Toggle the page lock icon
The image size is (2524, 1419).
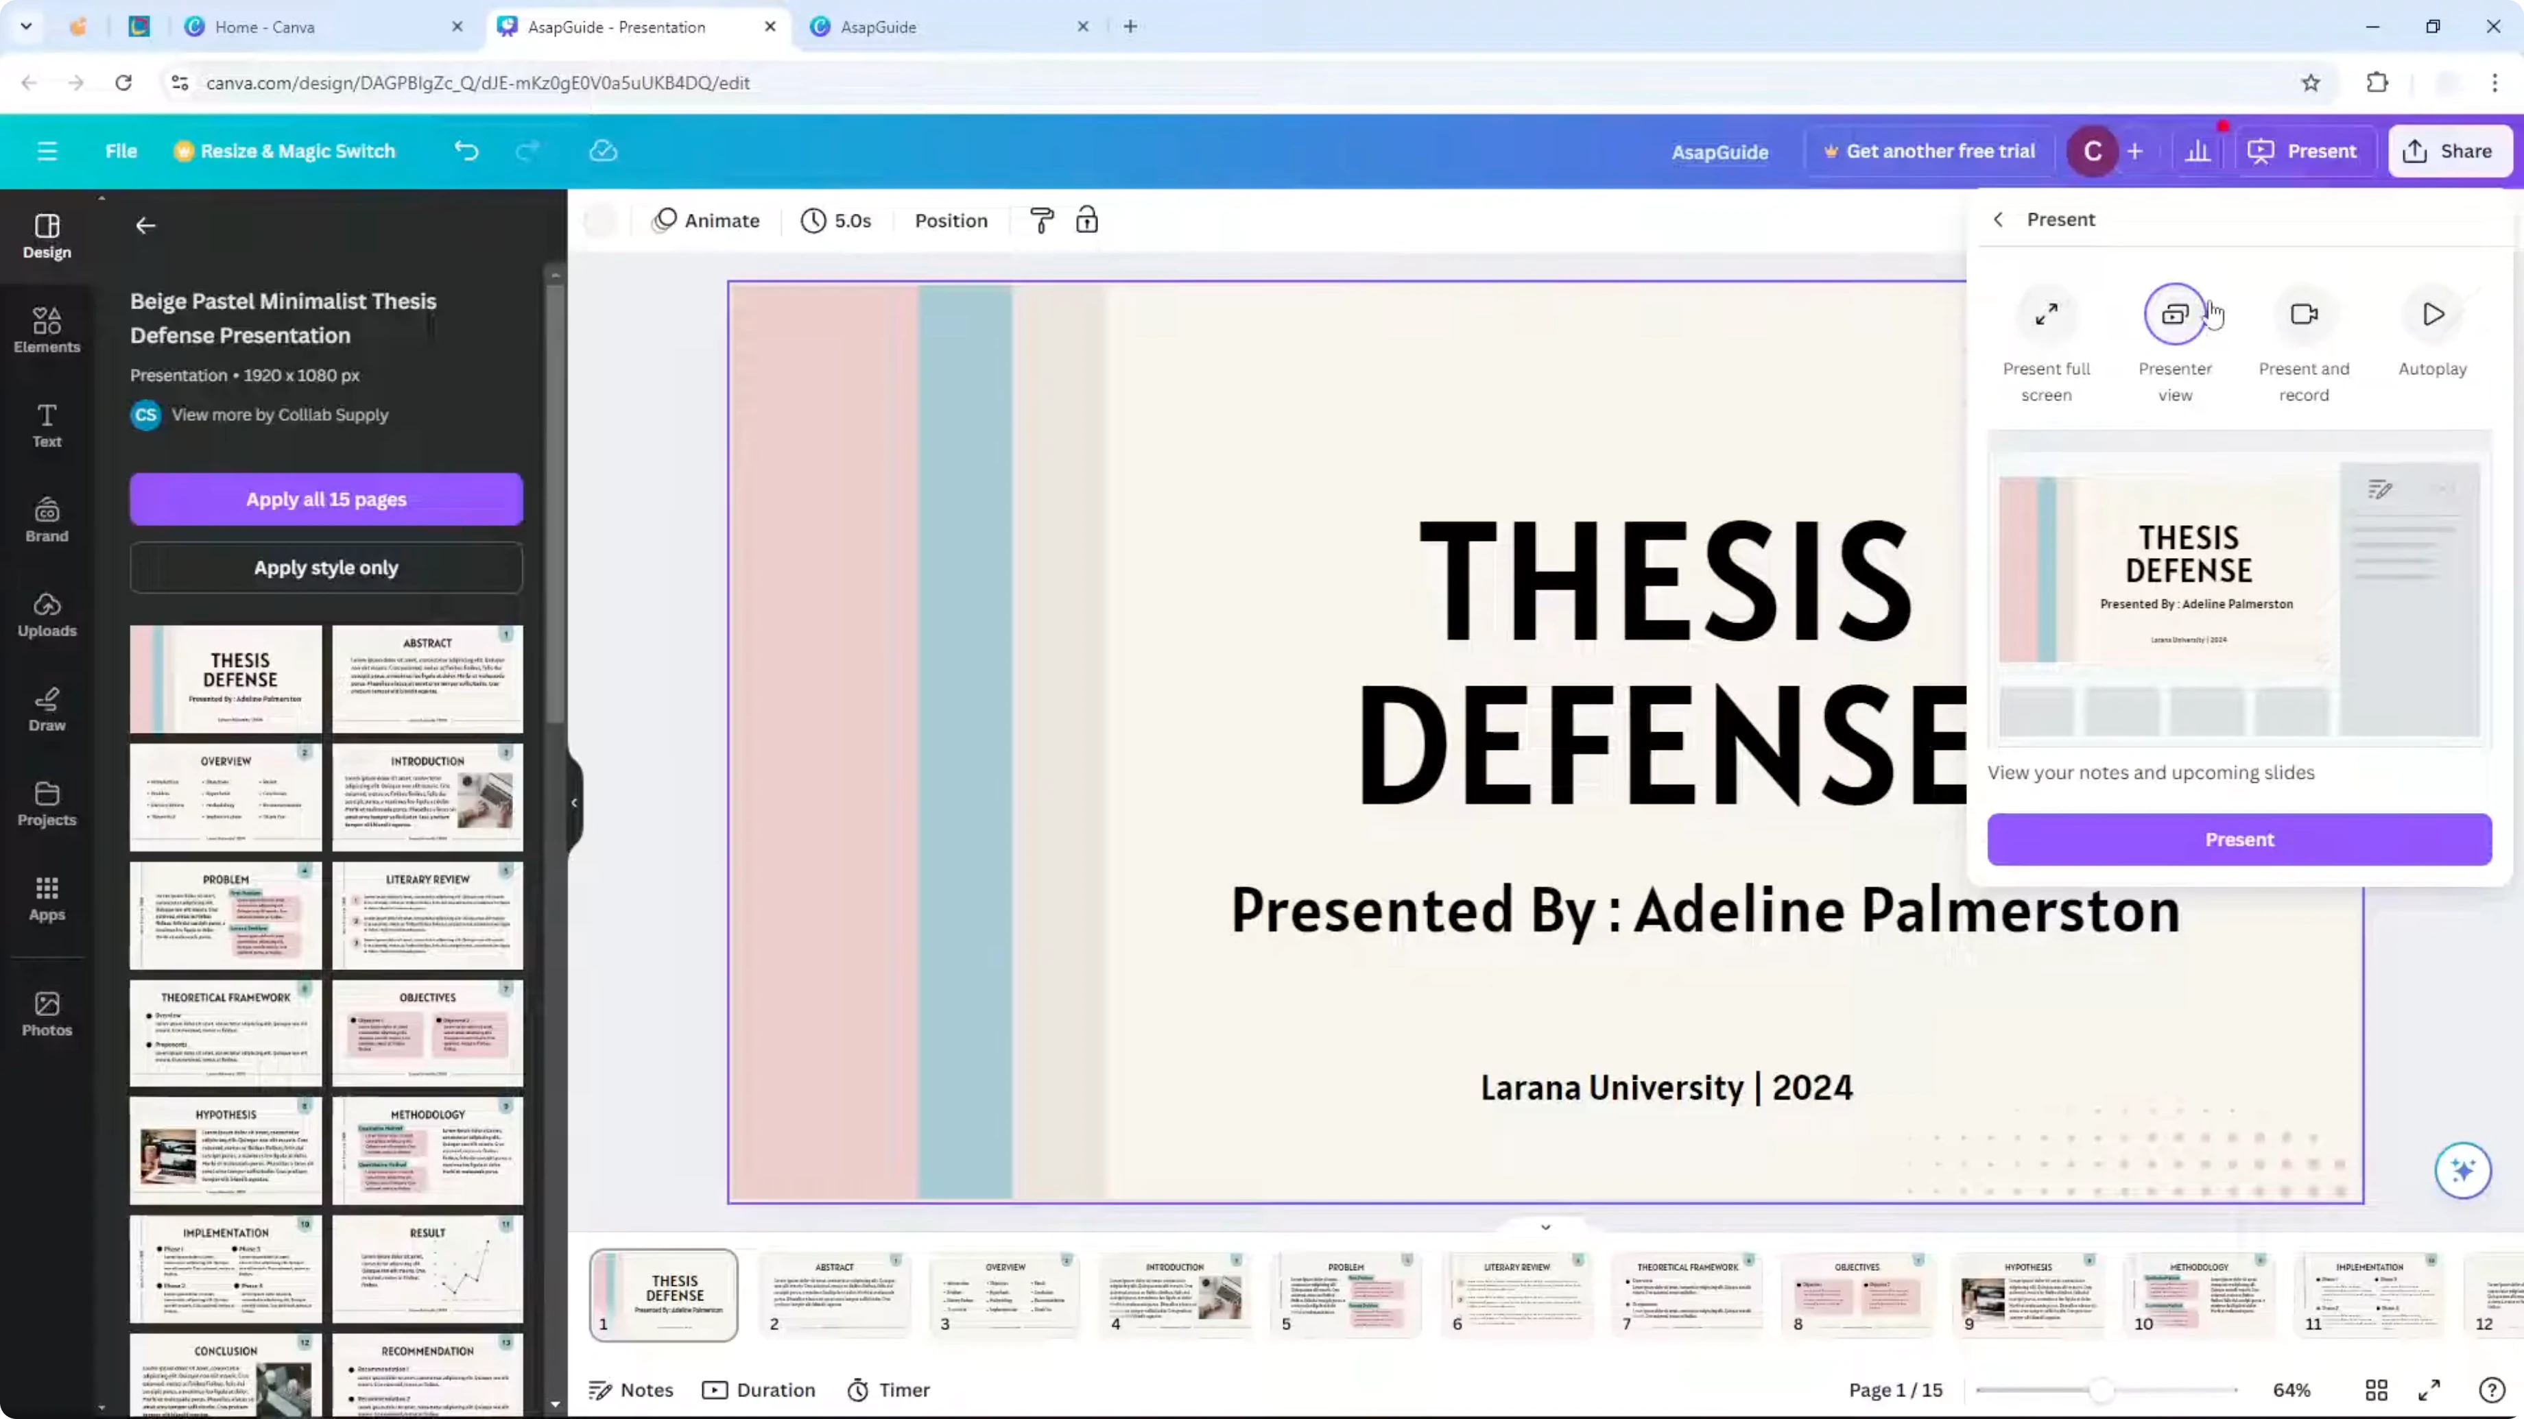1086,220
